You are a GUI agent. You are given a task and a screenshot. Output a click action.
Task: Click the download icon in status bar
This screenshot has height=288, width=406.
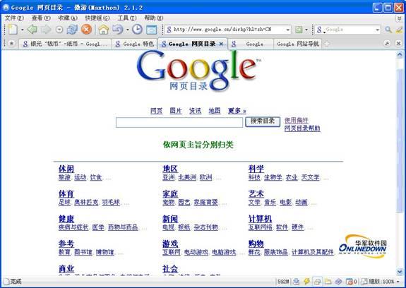click(297, 282)
